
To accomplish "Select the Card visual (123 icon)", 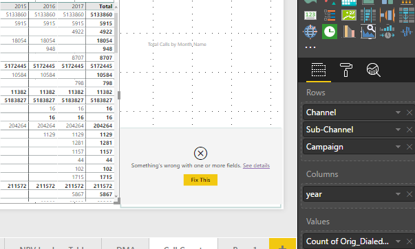I will (x=310, y=15).
